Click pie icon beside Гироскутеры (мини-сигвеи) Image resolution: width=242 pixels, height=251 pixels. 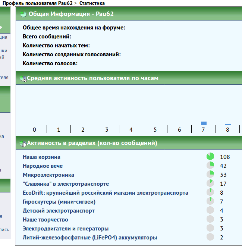tap(210, 202)
